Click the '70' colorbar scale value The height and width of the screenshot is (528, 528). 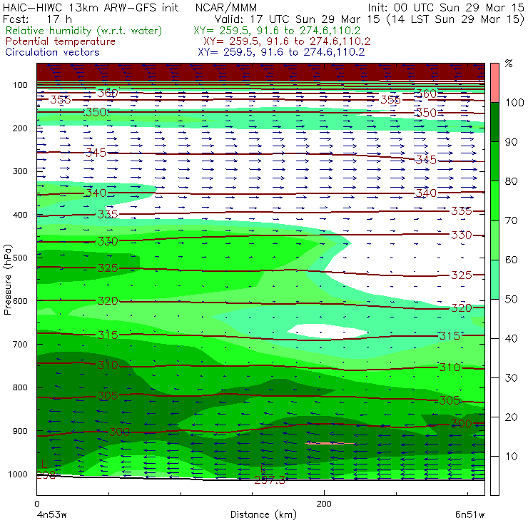(x=511, y=220)
